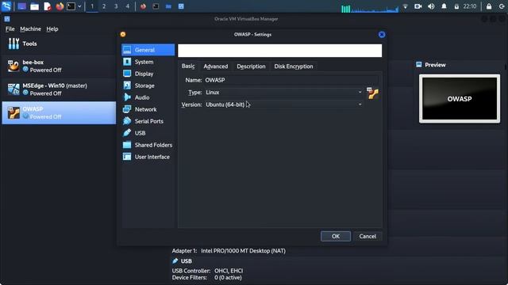The image size is (508, 285).
Task: Click the OWASP preview thumbnail
Action: pyautogui.click(x=460, y=98)
